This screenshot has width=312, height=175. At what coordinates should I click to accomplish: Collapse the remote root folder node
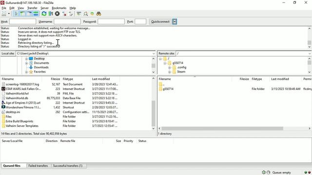[x=160, y=59]
